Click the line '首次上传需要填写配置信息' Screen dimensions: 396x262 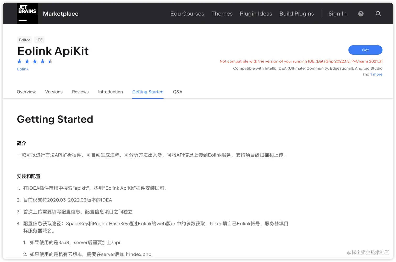click(x=78, y=212)
